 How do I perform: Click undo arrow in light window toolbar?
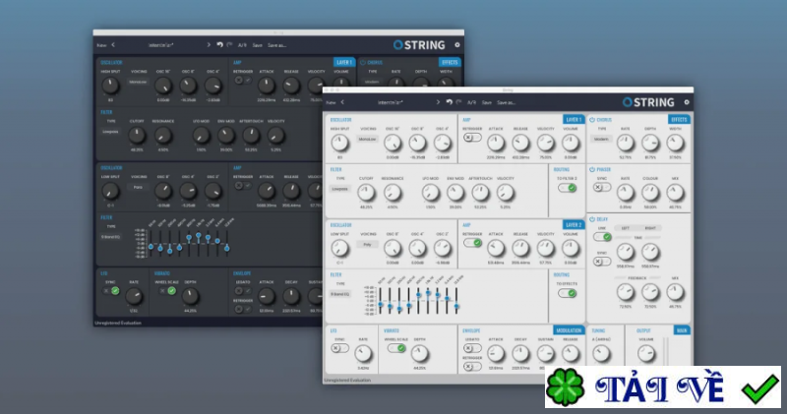pos(449,101)
